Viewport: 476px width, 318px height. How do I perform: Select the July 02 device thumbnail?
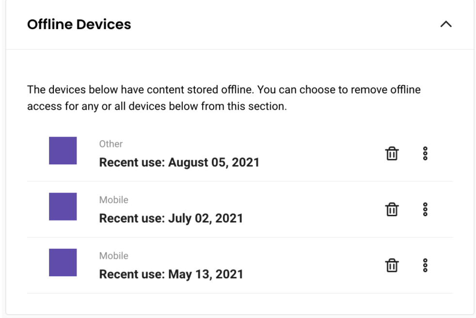click(x=63, y=207)
